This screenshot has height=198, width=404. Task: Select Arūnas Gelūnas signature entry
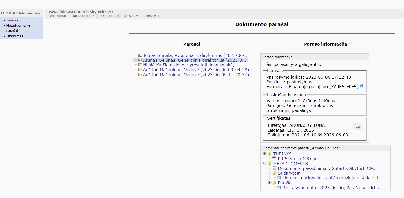[194, 60]
